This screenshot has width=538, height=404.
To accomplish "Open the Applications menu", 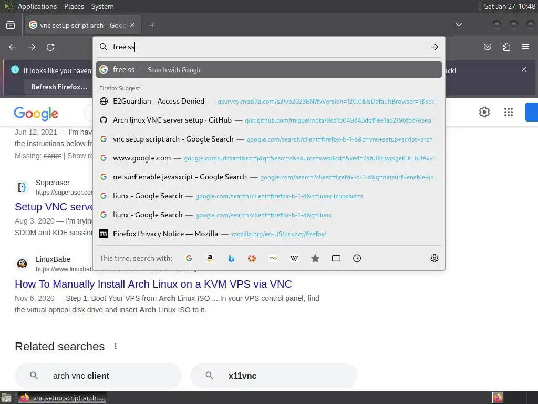I will pyautogui.click(x=37, y=6).
